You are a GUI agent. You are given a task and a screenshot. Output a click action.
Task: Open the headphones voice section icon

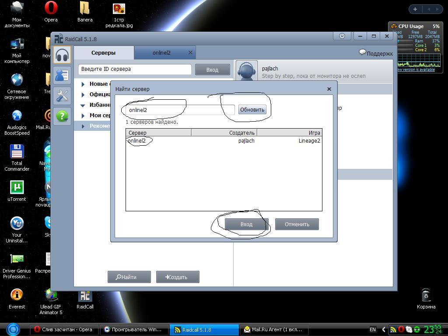(x=62, y=55)
